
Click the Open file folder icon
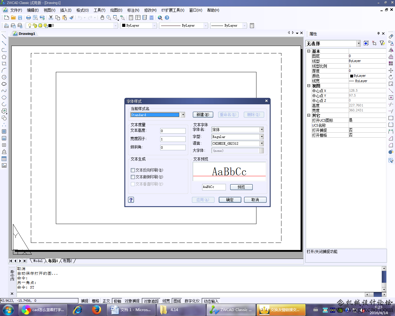click(x=13, y=18)
